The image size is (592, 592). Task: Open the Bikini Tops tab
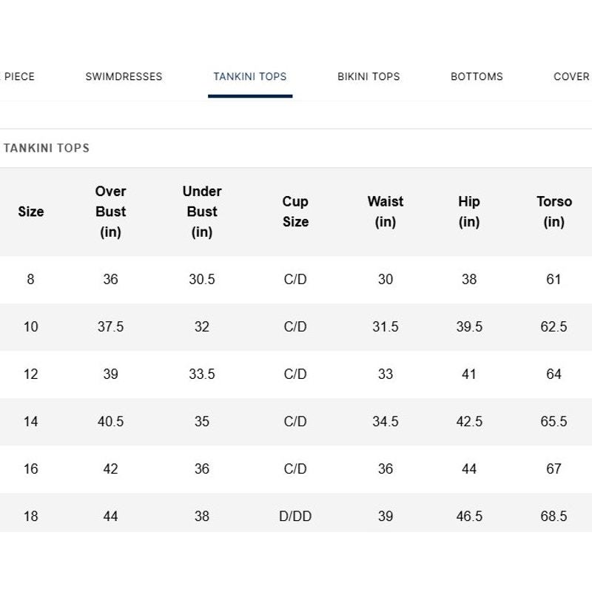tap(369, 77)
